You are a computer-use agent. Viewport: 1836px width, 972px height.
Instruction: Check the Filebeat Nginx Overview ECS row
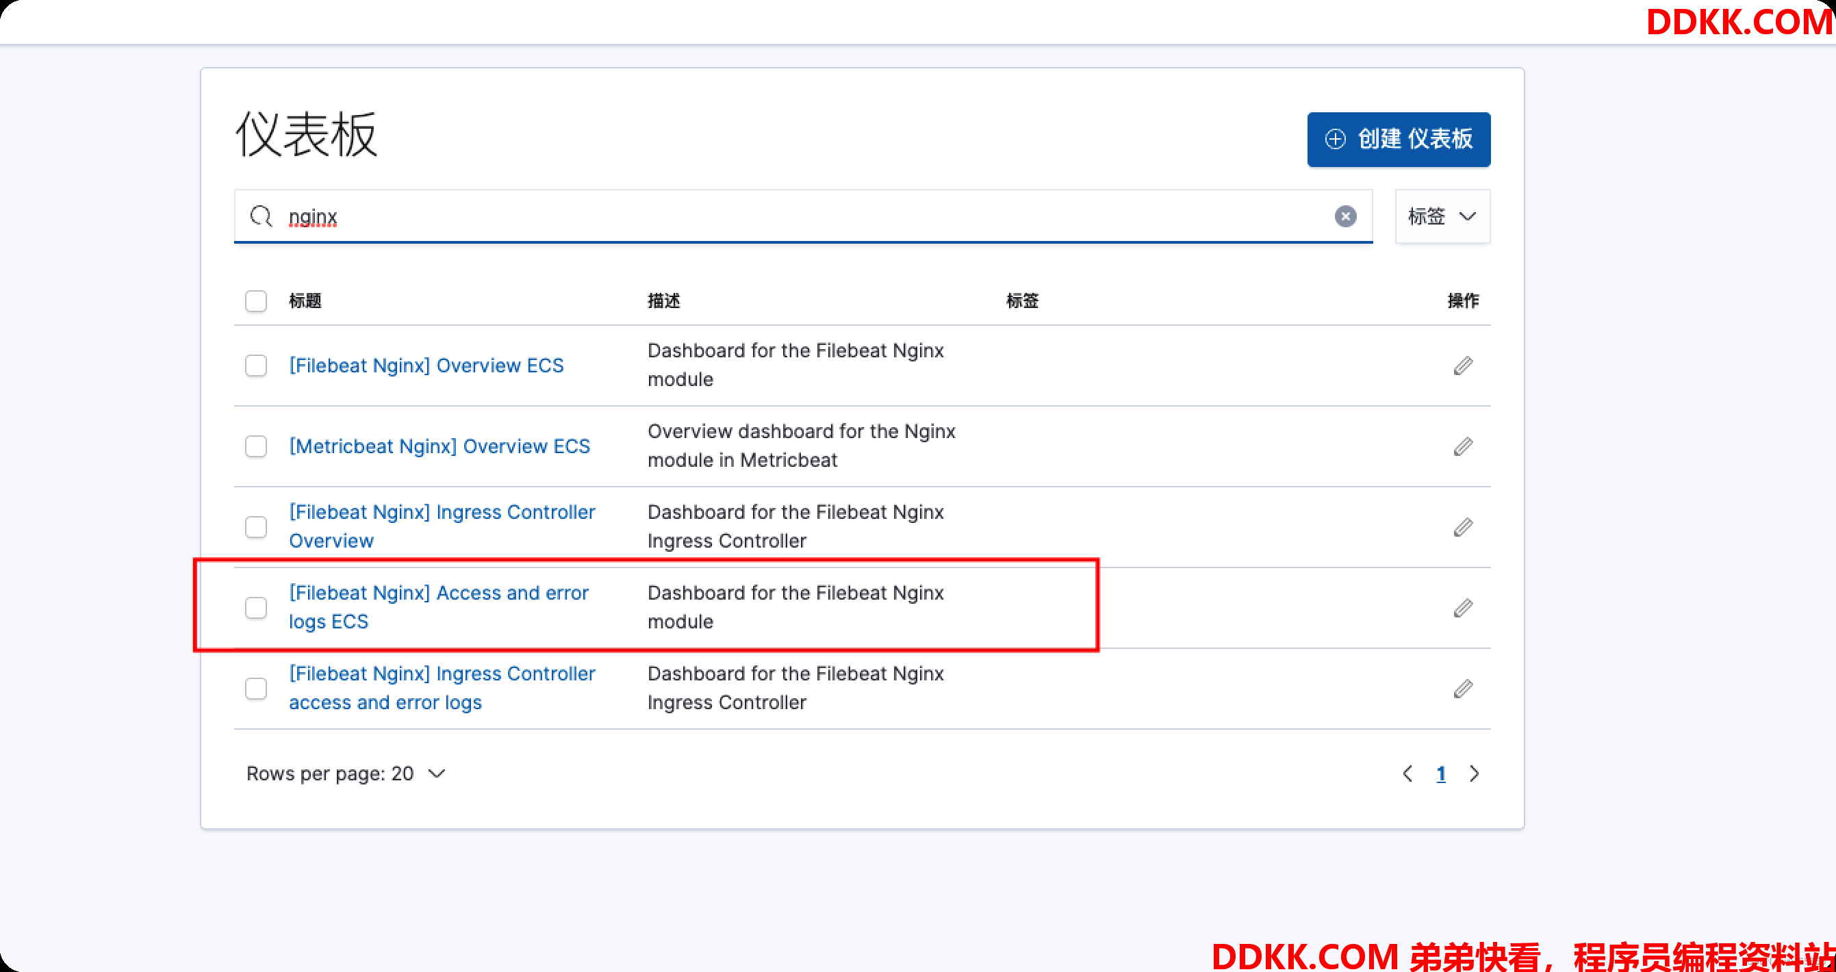tap(256, 366)
